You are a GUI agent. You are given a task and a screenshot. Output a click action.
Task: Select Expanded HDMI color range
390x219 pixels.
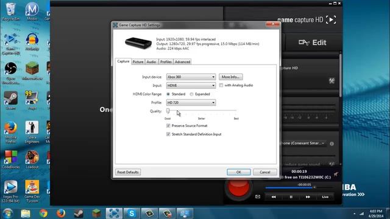tap(191, 94)
